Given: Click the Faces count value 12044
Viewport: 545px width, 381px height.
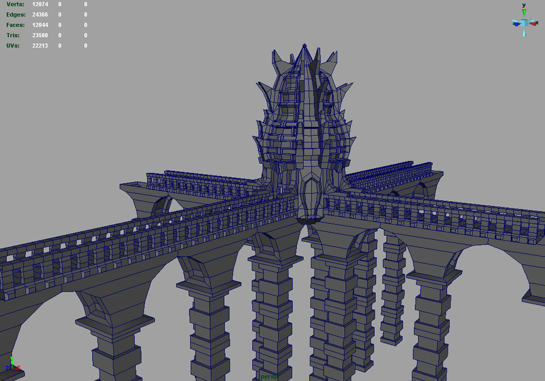Looking at the screenshot, I should coord(40,25).
